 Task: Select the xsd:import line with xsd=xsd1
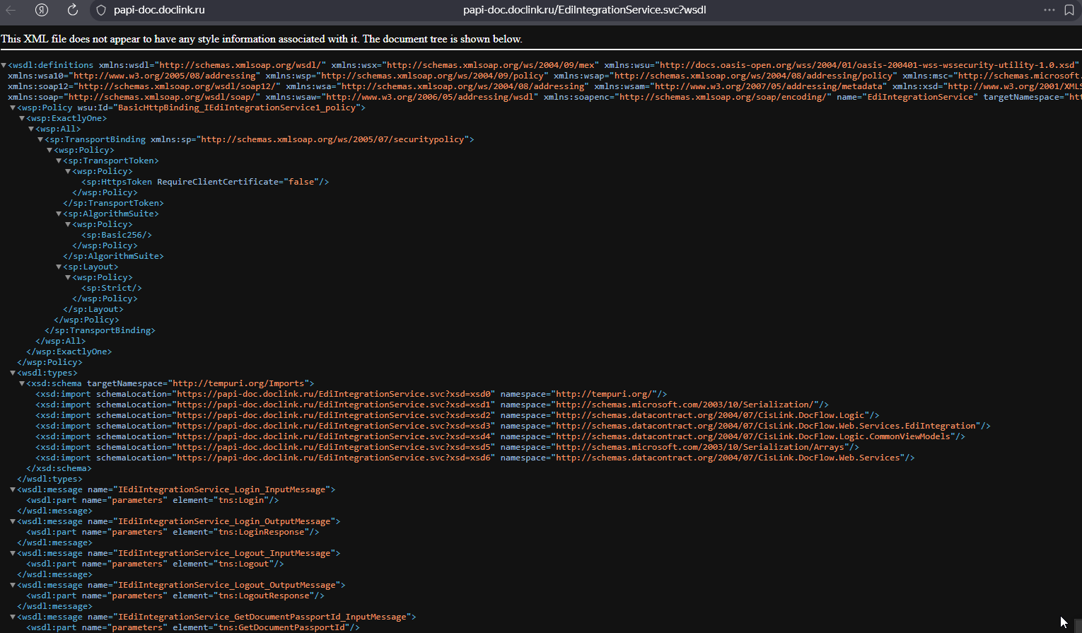pyautogui.click(x=432, y=405)
